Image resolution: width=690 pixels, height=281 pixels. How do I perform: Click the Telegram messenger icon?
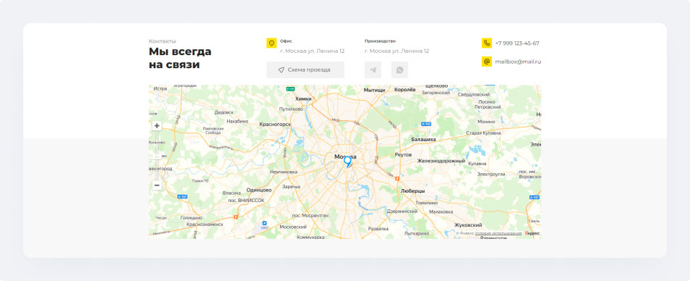click(373, 70)
